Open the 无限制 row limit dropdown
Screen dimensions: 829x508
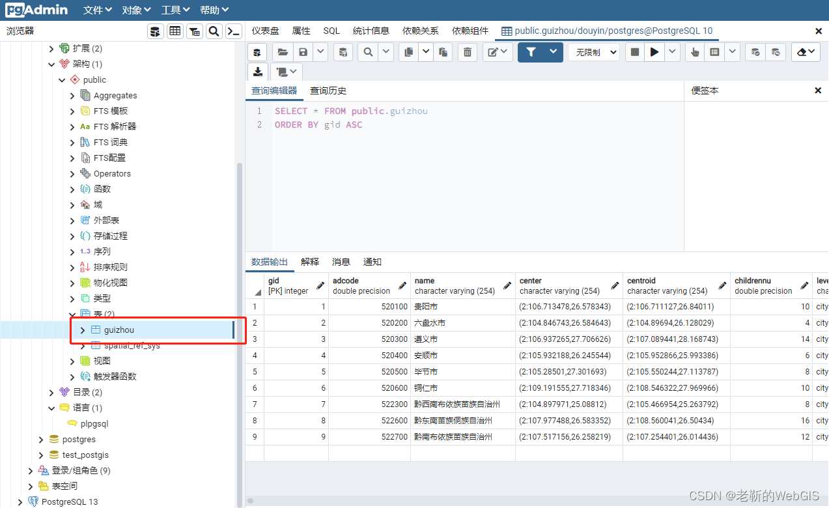point(593,52)
